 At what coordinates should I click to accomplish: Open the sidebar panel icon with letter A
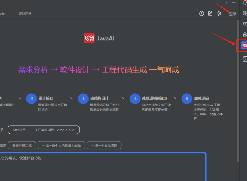pos(245,59)
